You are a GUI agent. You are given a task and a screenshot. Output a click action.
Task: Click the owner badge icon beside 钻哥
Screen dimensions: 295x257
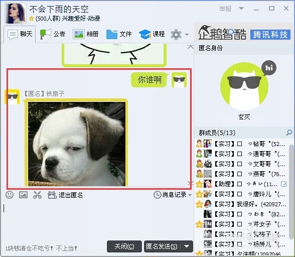click(199, 144)
